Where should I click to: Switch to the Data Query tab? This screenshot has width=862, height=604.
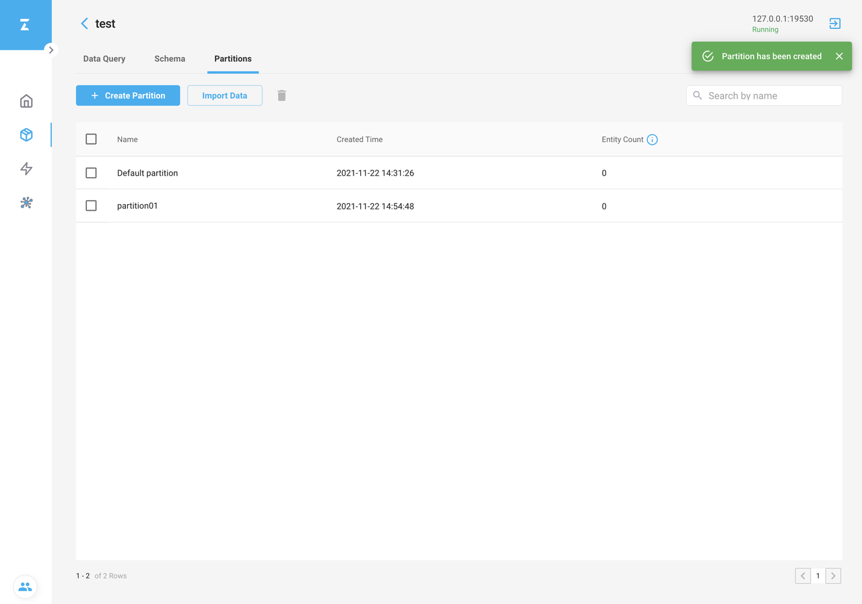(104, 59)
